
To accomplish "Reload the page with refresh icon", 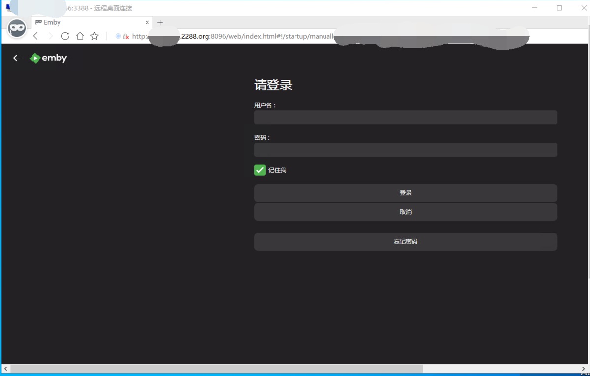I will click(x=65, y=36).
